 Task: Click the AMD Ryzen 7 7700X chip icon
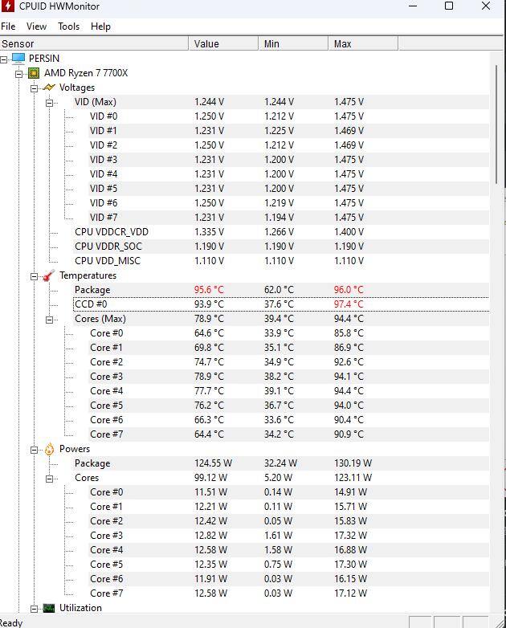(34, 73)
